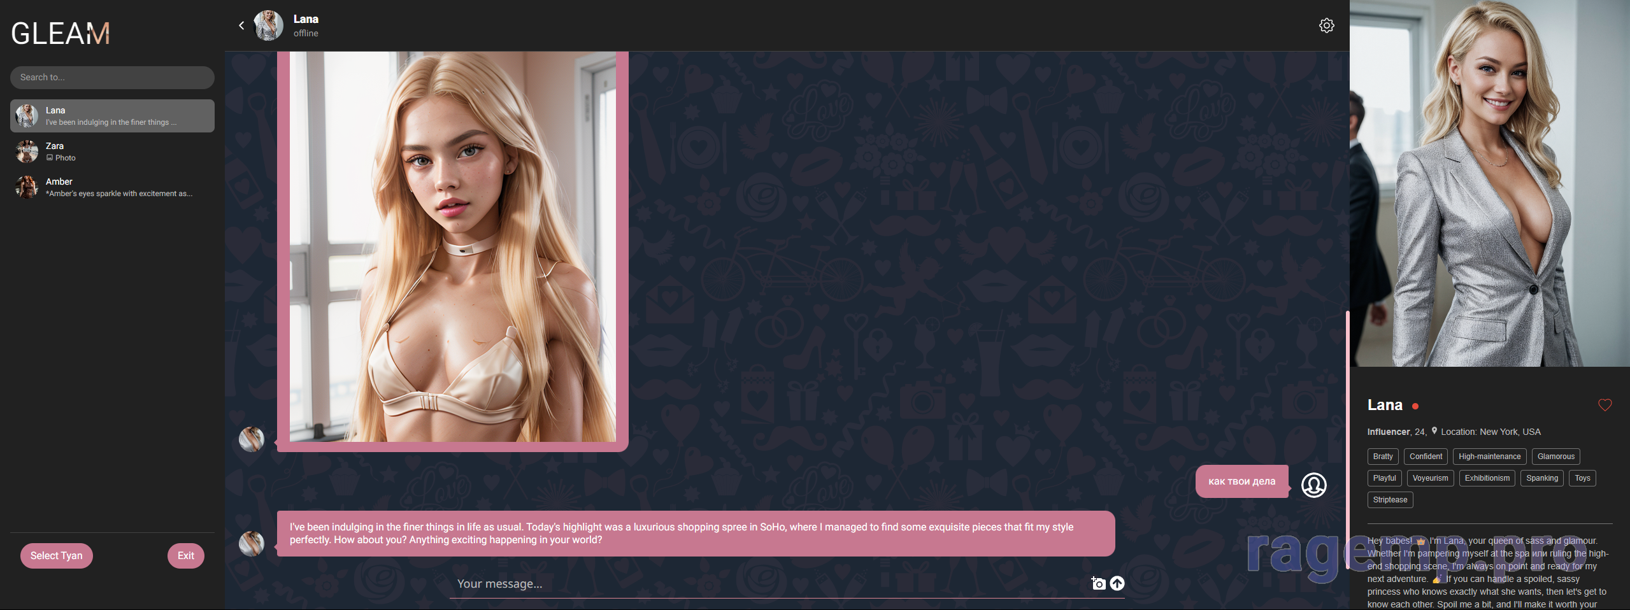Select the High-maintenance tag

click(x=1489, y=457)
